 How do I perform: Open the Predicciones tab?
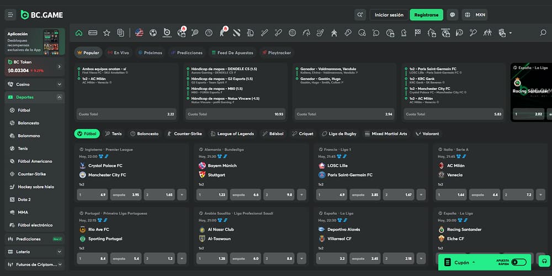tap(187, 53)
